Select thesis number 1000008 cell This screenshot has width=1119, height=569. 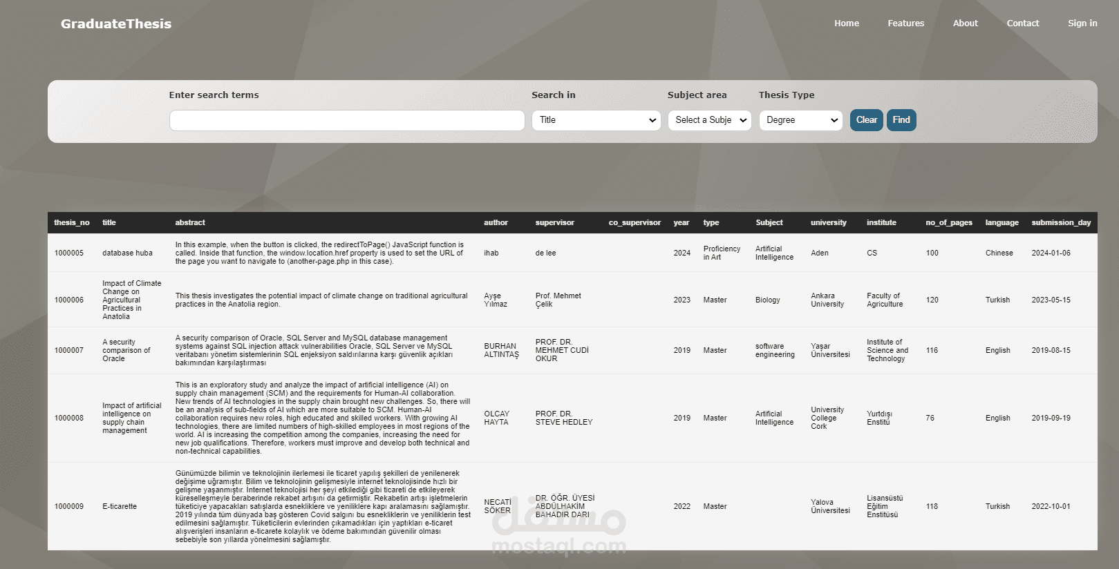click(x=69, y=418)
